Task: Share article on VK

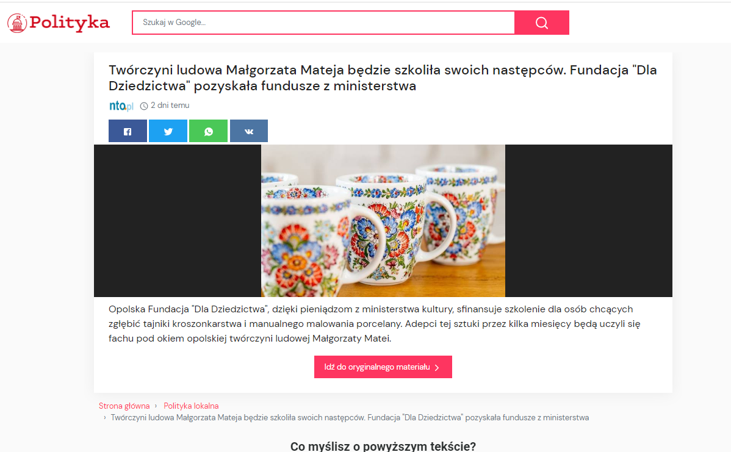Action: [249, 131]
